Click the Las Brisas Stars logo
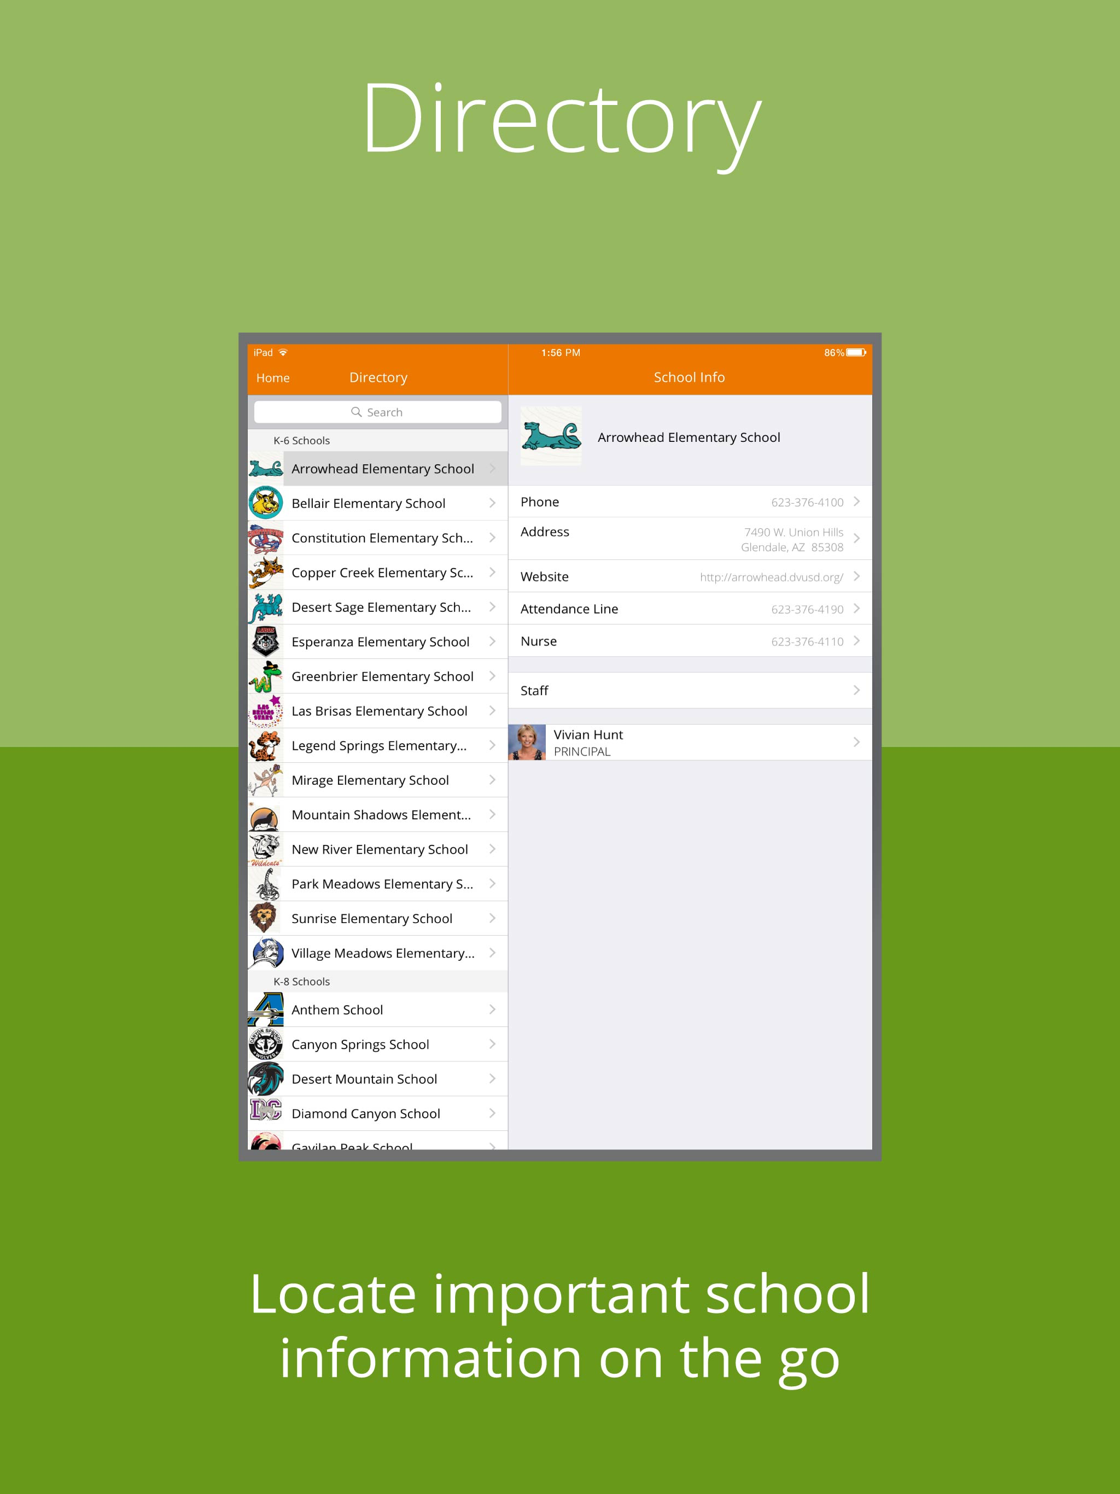This screenshot has width=1120, height=1494. pyautogui.click(x=265, y=710)
